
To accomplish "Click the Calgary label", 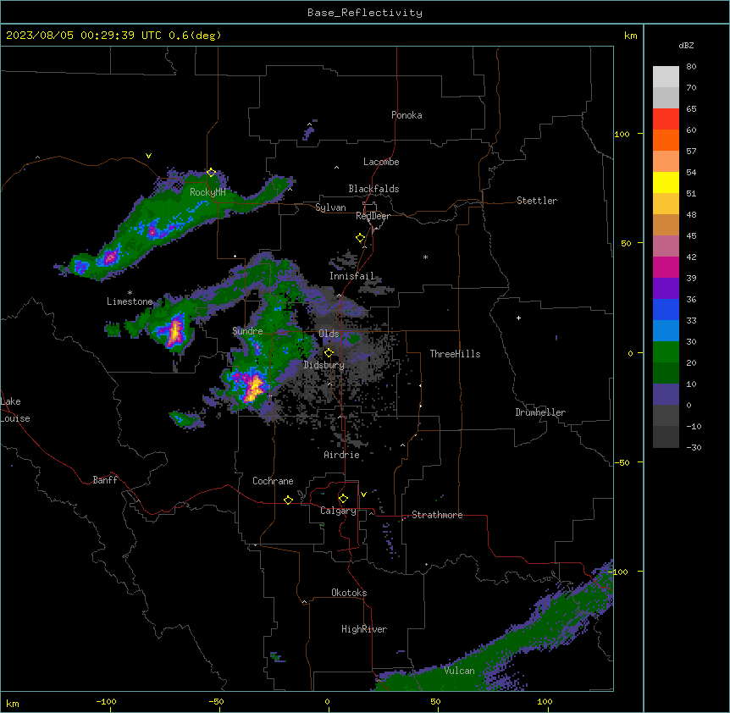I will 338,511.
